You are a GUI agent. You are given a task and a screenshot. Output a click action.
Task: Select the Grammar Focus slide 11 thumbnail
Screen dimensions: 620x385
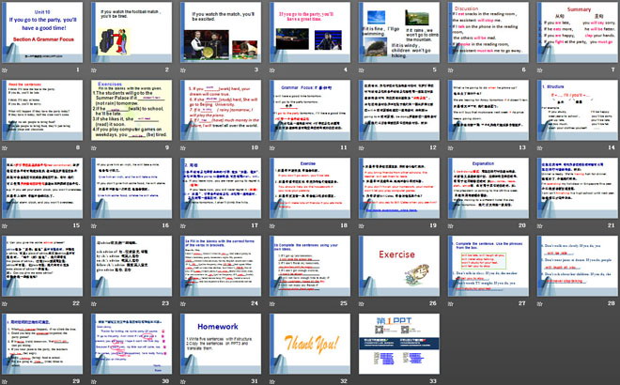pos(310,110)
